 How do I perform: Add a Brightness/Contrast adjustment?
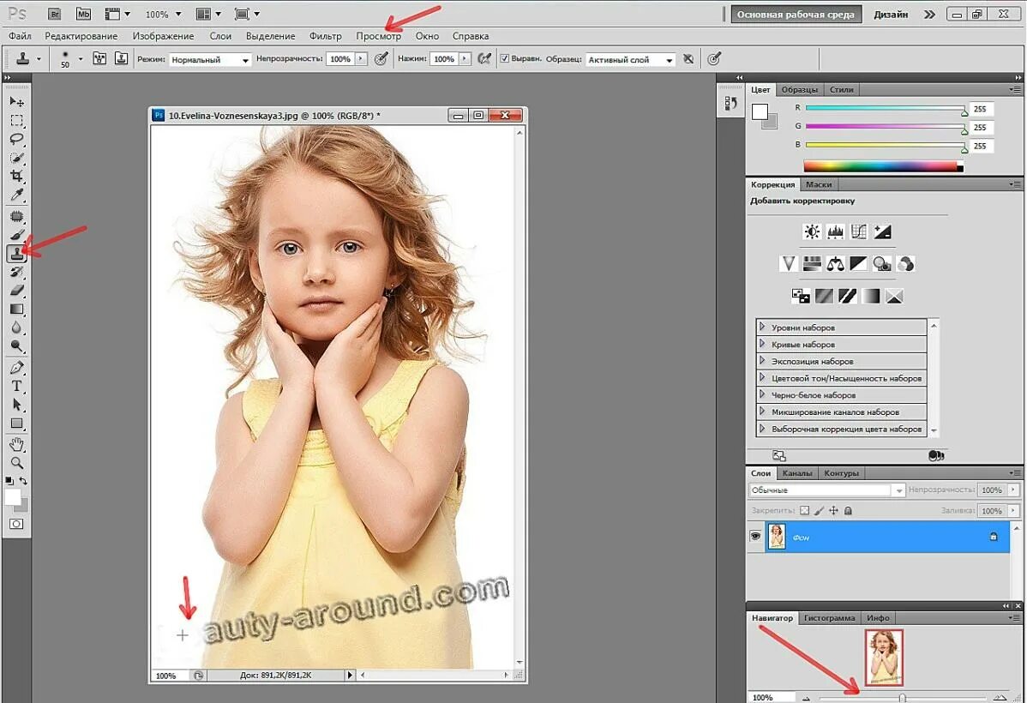pos(812,231)
